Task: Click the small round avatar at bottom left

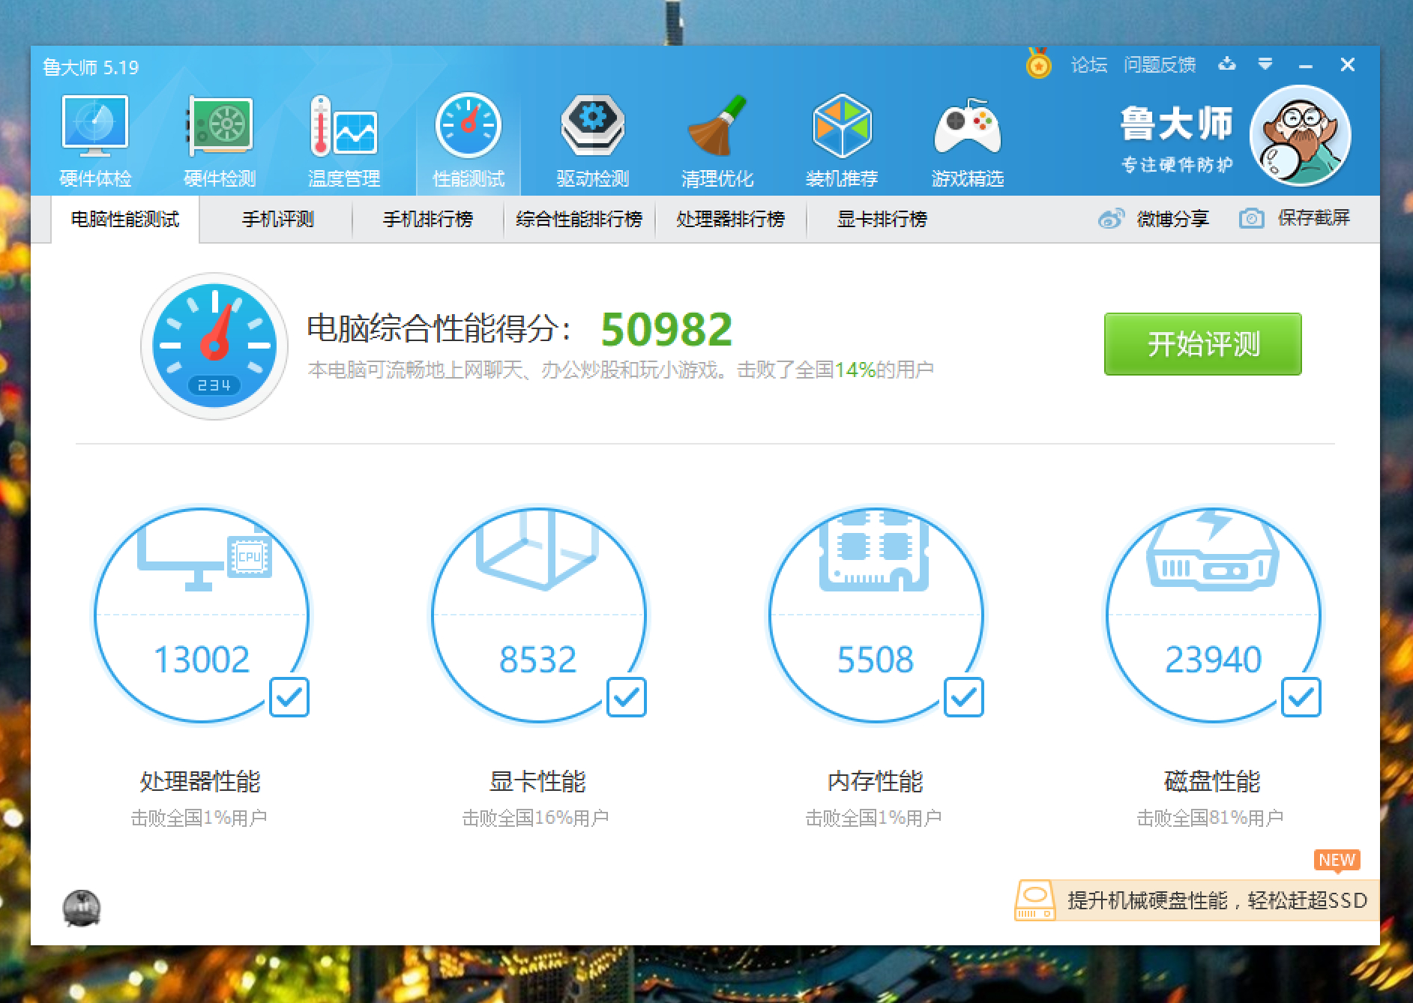Action: (x=82, y=908)
